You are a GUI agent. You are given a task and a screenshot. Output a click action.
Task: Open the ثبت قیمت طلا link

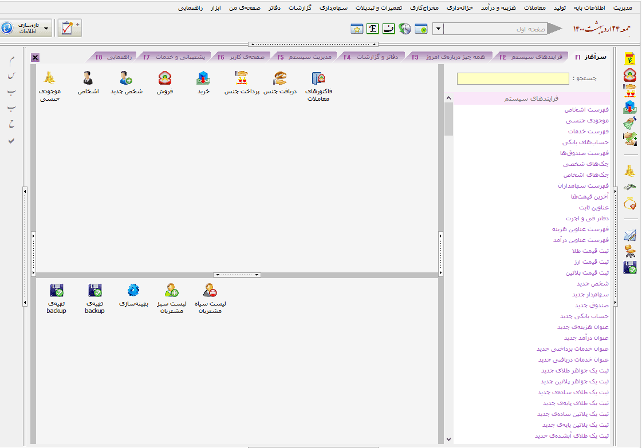590,251
